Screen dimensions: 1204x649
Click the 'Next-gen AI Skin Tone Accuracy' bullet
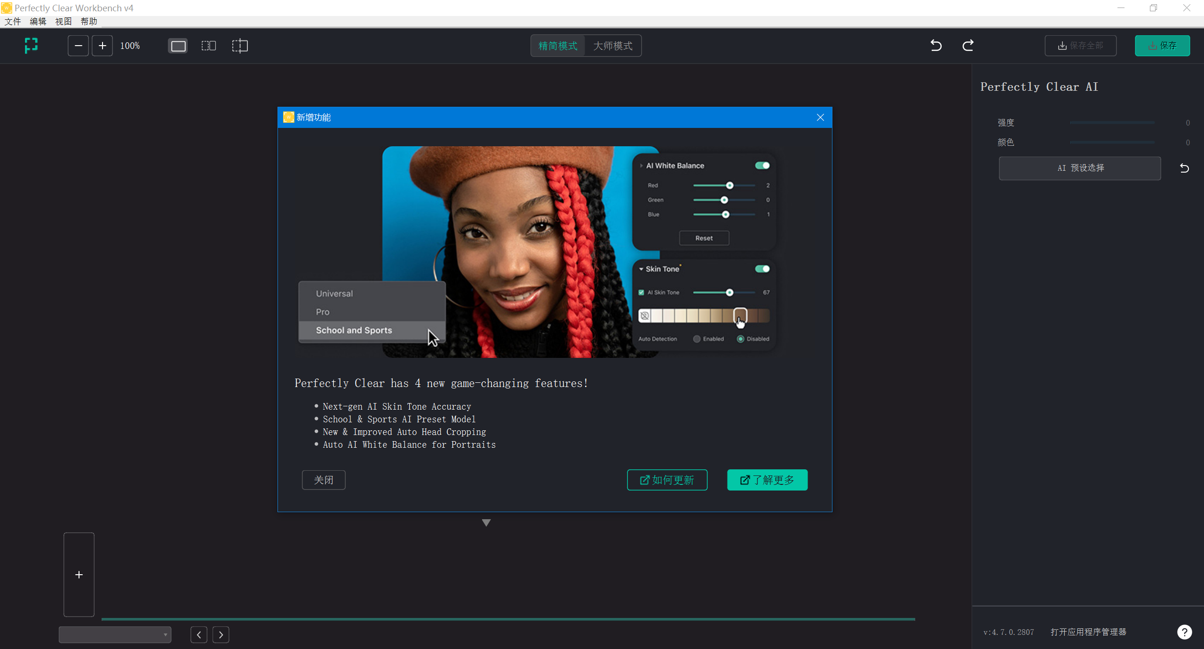tap(397, 406)
